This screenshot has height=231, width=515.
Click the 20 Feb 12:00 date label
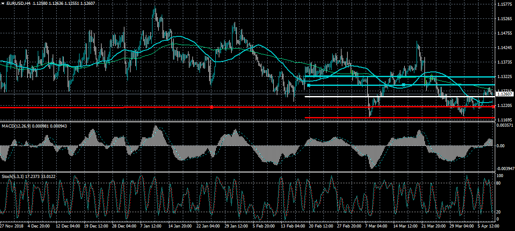coord(321,227)
